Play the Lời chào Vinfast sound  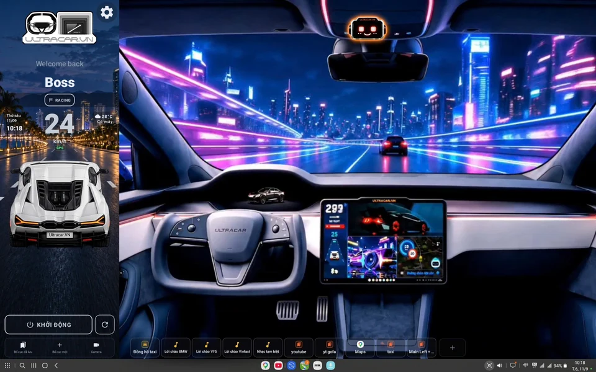[x=237, y=347]
